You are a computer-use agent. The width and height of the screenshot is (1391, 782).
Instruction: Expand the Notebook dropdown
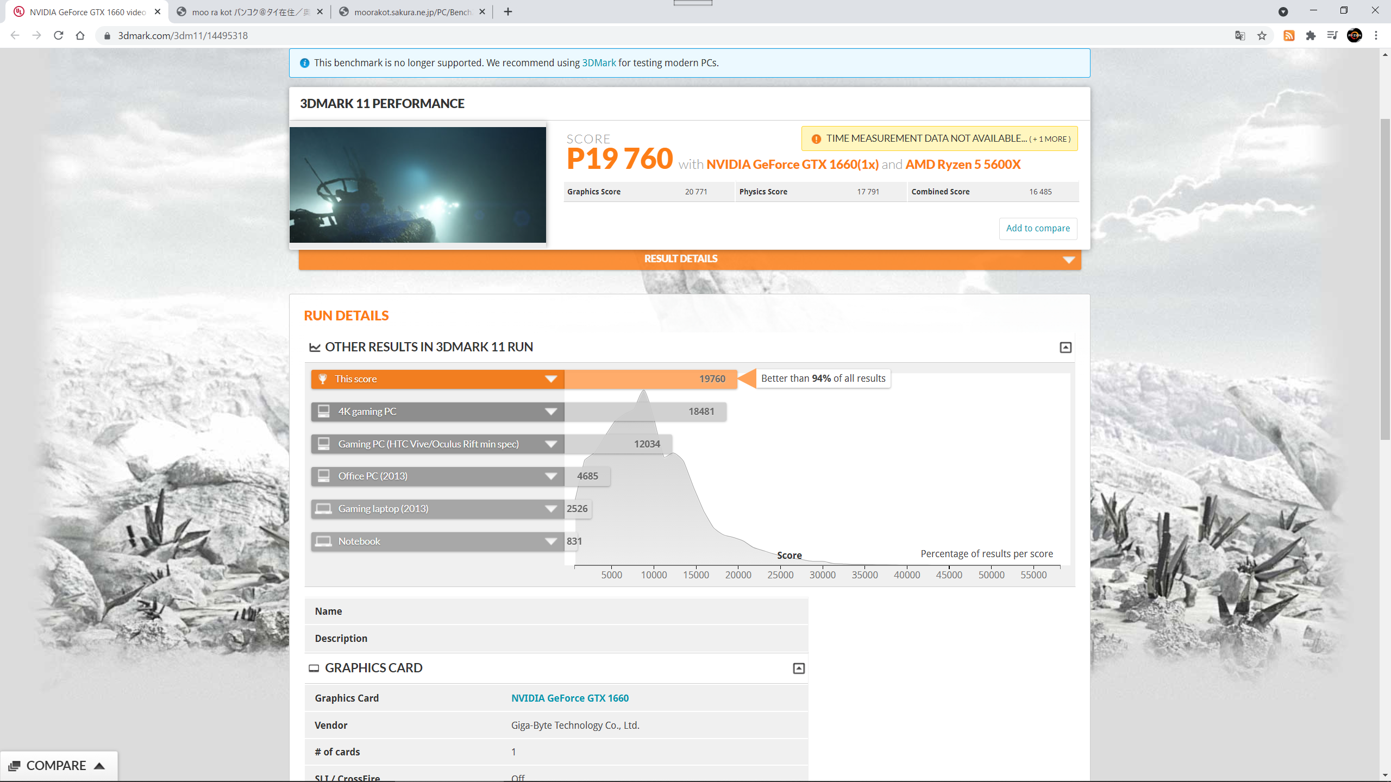point(551,541)
